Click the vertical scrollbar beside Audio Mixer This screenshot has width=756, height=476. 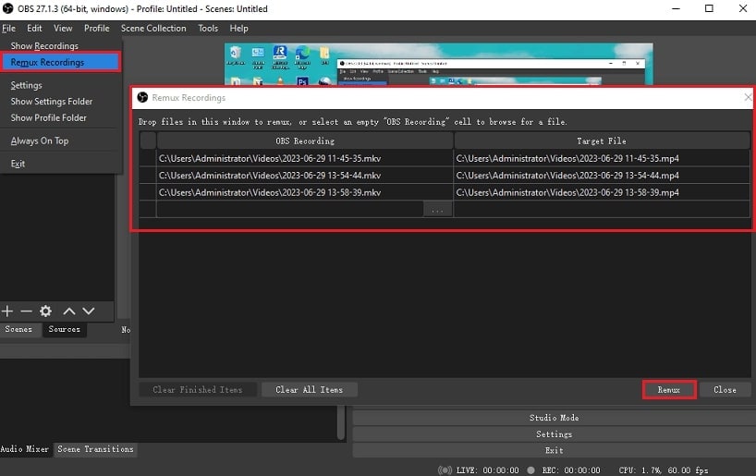(x=341, y=423)
